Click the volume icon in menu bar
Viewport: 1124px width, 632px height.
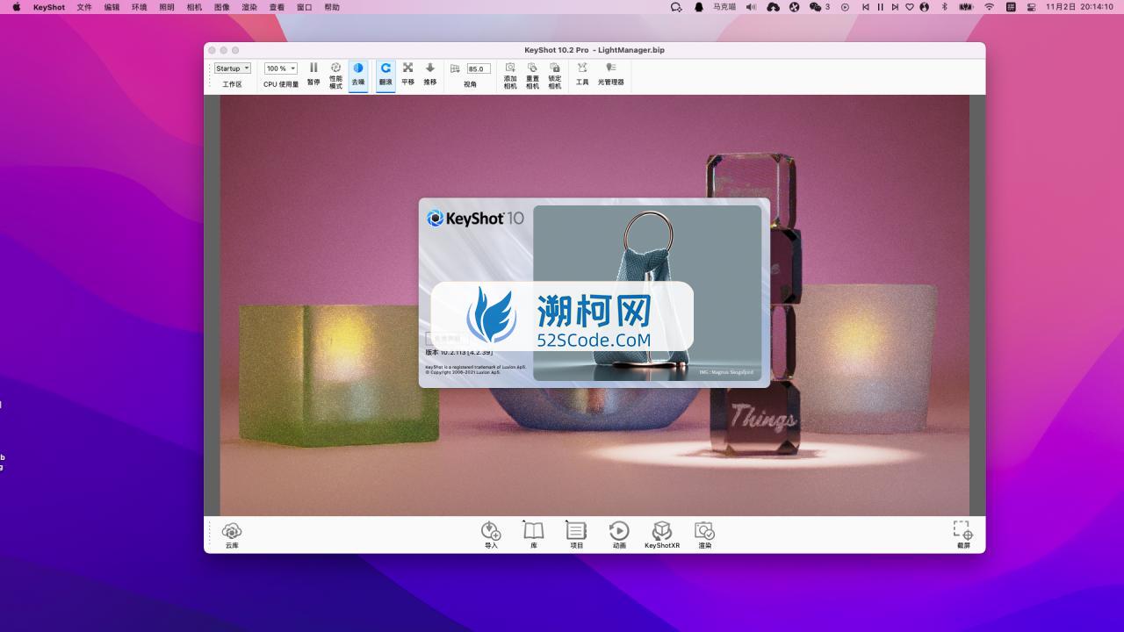point(751,7)
